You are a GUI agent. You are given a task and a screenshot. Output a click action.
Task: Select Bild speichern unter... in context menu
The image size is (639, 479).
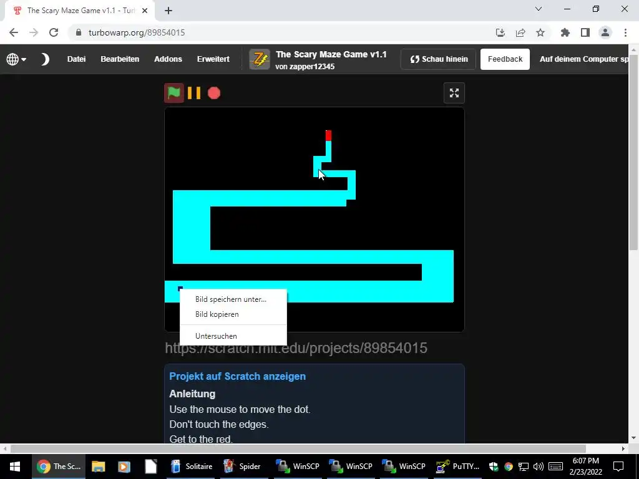point(233,299)
